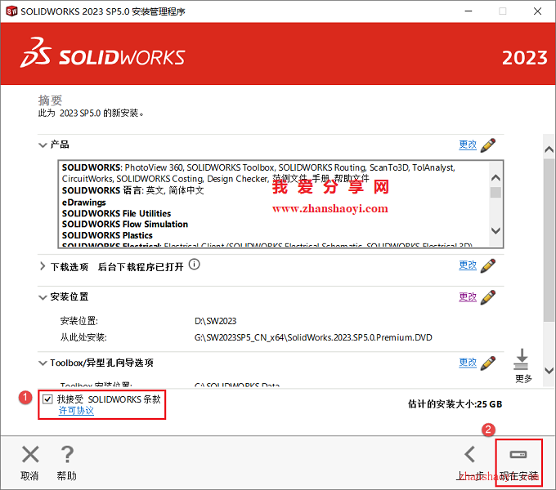
Task: Collapse the Toolbox/异型孔向导选项 section
Action: pyautogui.click(x=43, y=363)
